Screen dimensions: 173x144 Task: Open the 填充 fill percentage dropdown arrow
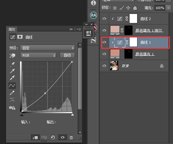(x=168, y=8)
